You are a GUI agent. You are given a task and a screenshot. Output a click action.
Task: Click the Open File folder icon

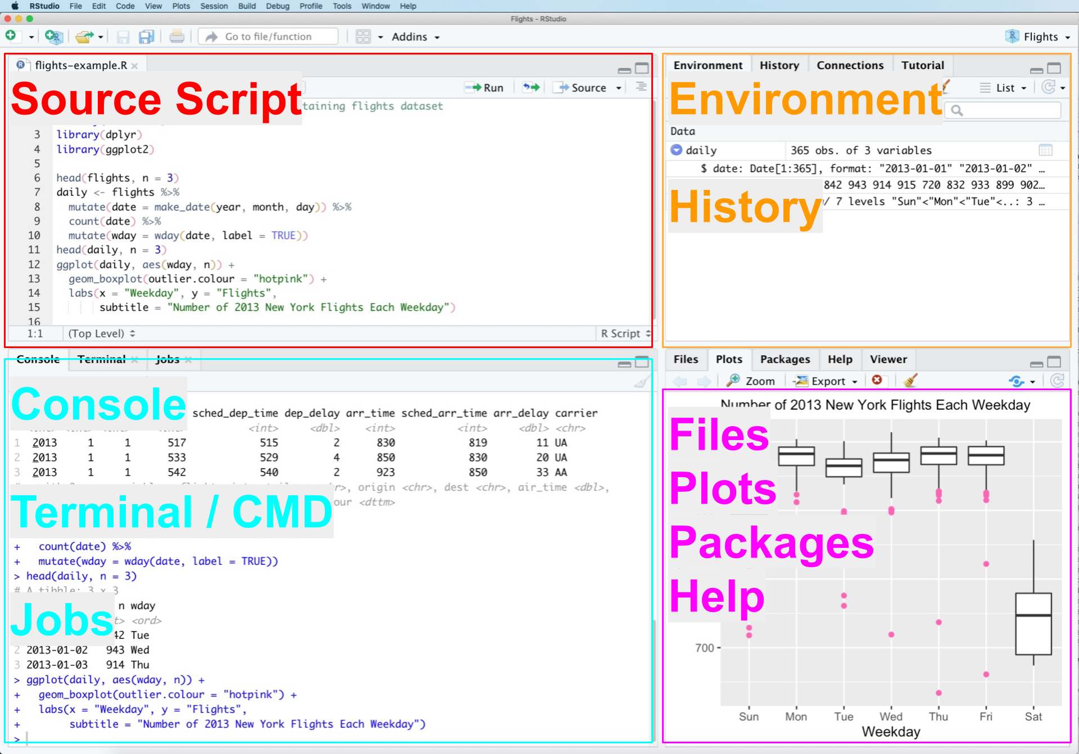(x=84, y=37)
